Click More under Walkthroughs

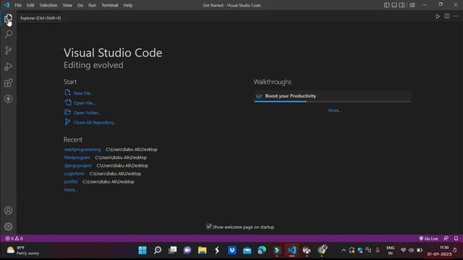pos(335,110)
